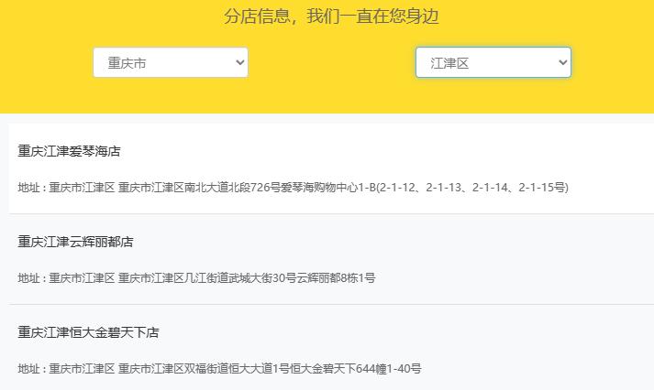
Task: Select the 重庆江津恒大金碧天下店 store name
Action: point(88,332)
